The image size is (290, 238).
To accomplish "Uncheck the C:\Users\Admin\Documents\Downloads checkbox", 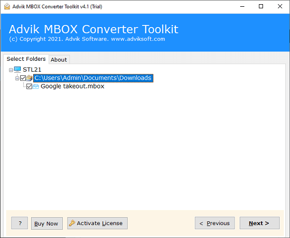I will [23, 78].
